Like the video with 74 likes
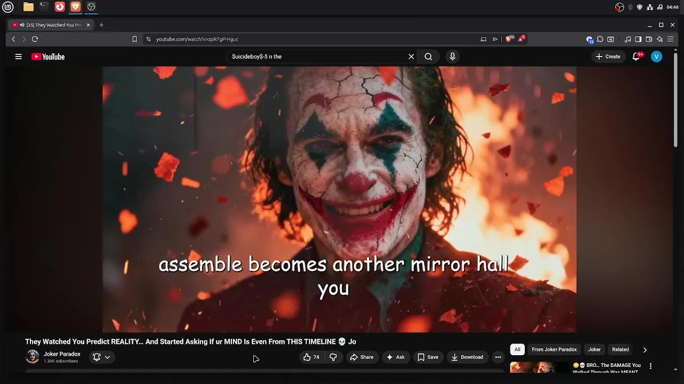Viewport: 684px width, 384px height. tap(312, 357)
